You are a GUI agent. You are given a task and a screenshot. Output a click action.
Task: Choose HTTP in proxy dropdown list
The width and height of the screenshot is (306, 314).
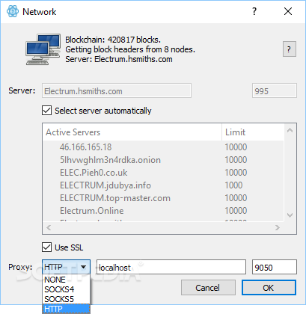point(66,309)
